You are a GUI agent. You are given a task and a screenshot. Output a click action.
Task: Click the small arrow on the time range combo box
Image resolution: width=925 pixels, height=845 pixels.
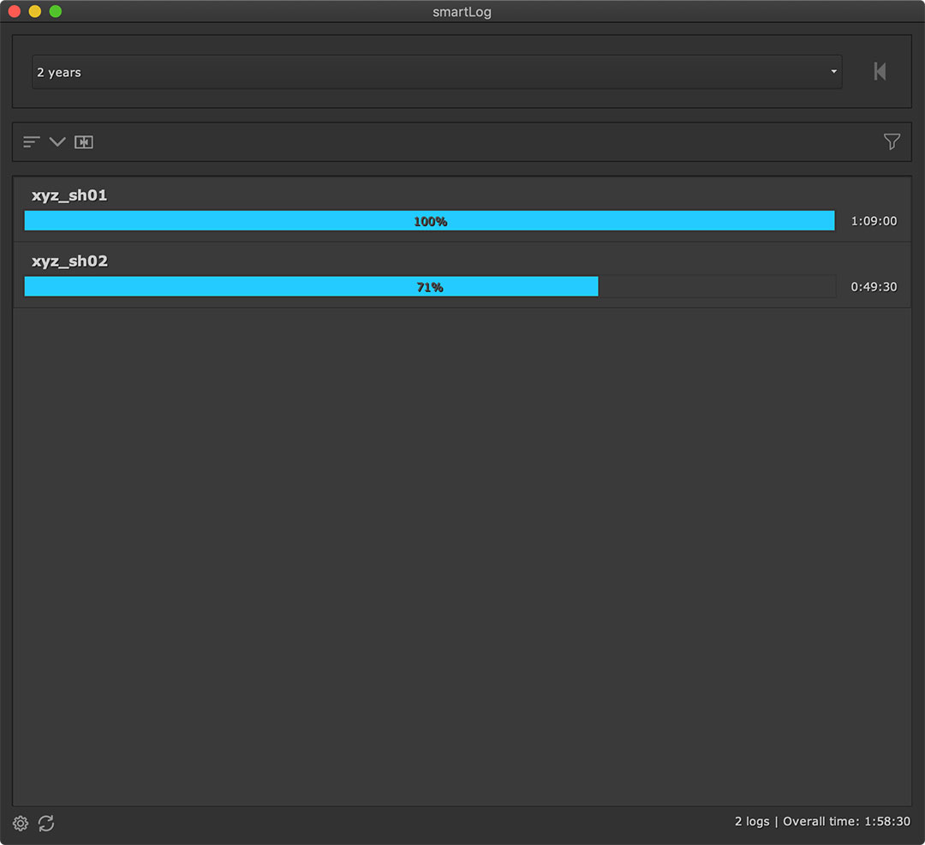[x=833, y=73]
